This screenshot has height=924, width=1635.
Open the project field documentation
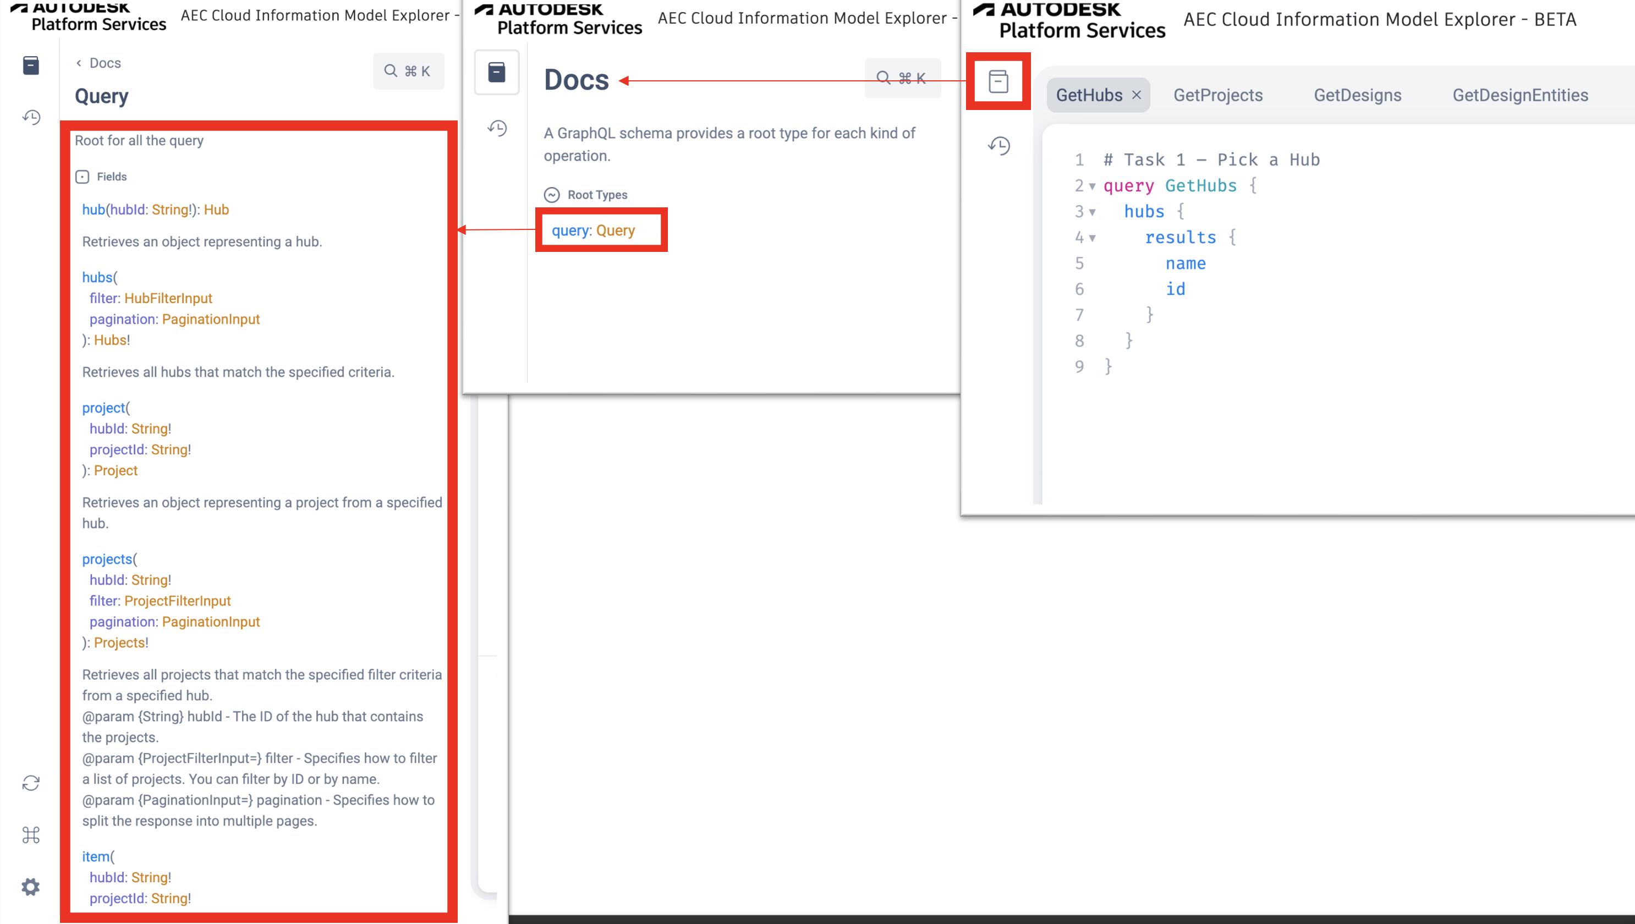tap(103, 408)
